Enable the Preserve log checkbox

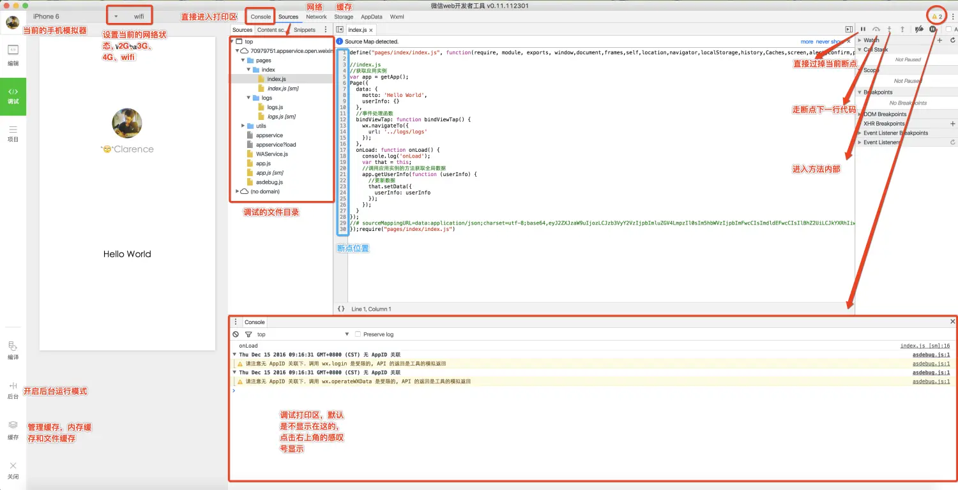pos(358,334)
